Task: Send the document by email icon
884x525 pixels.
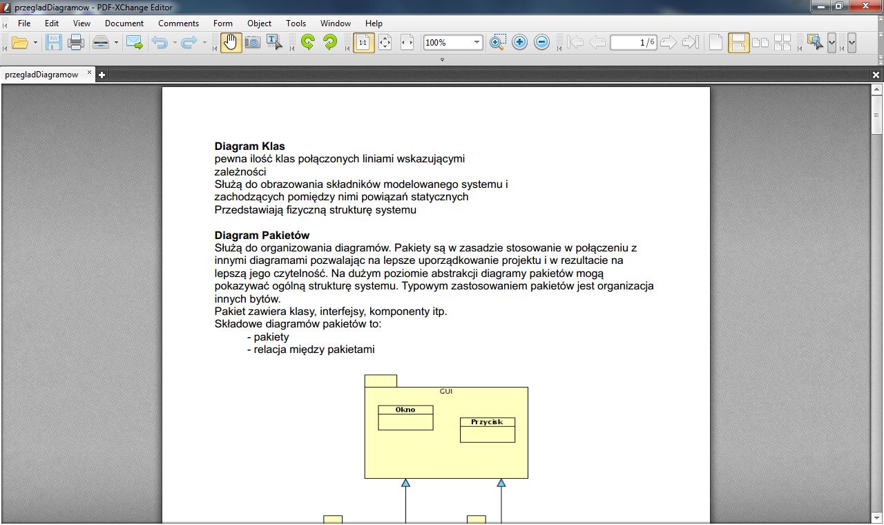Action: click(134, 43)
